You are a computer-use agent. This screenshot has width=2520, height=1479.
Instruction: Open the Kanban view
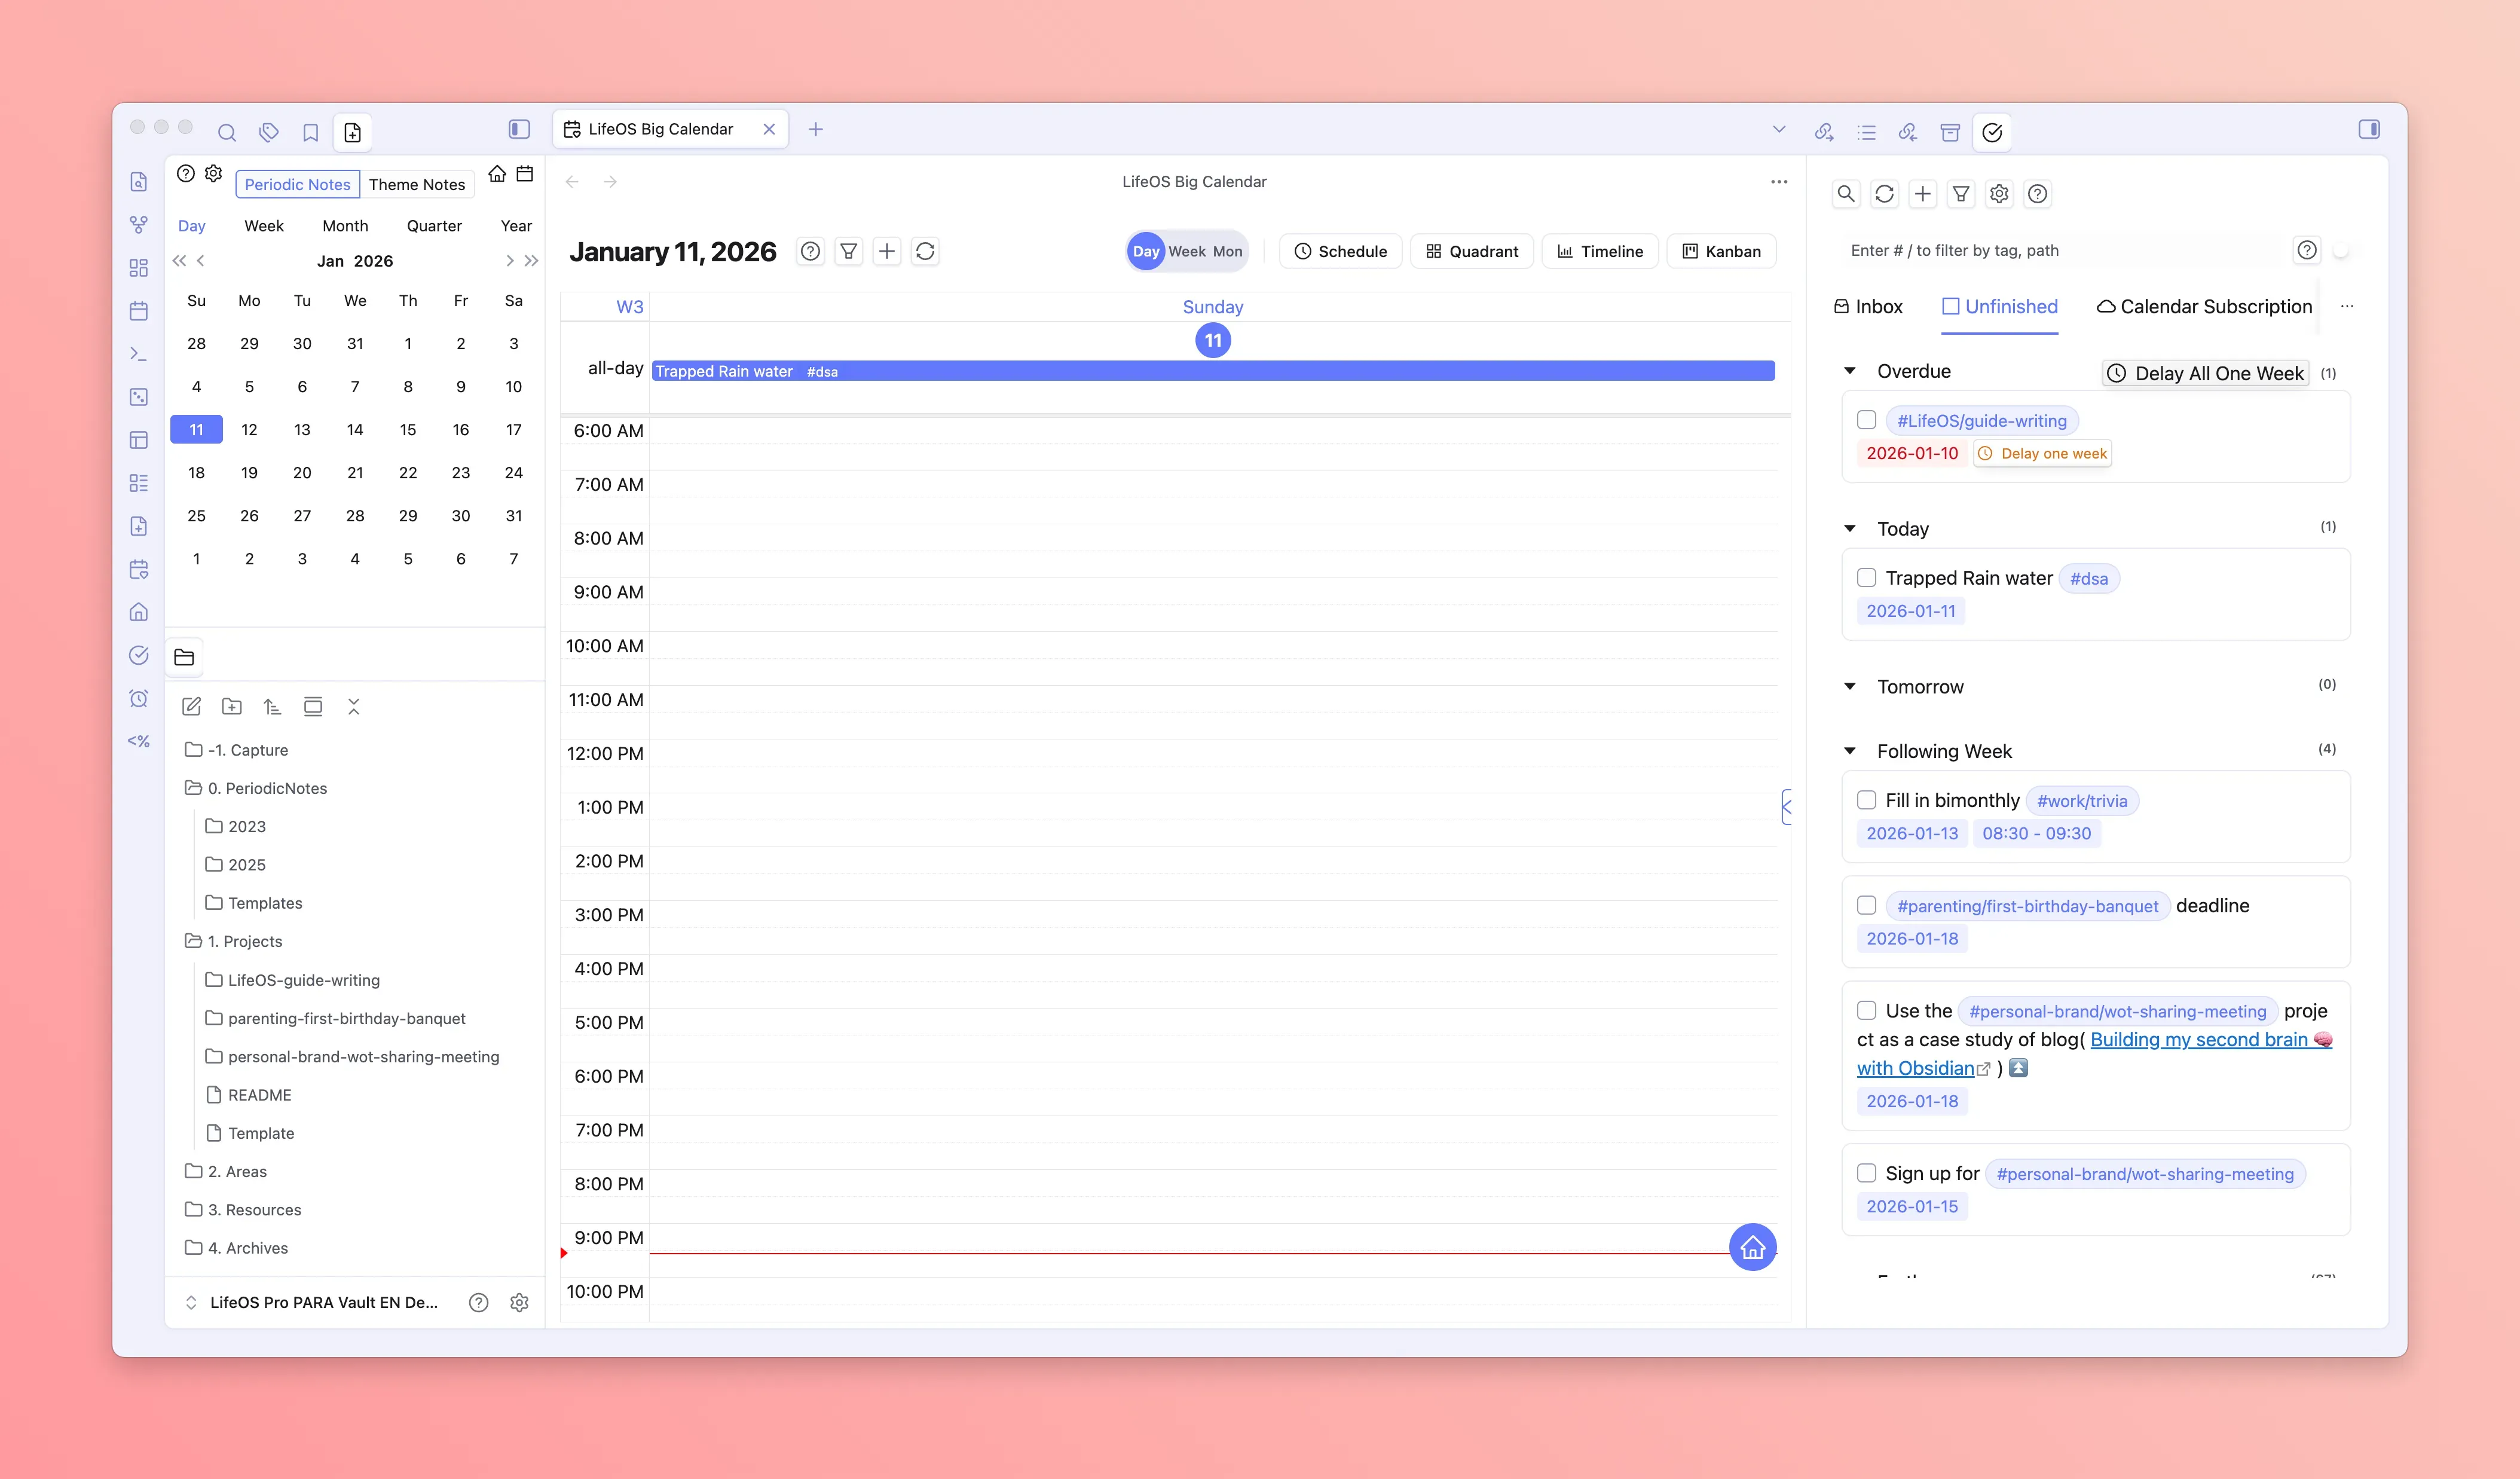tap(1721, 251)
